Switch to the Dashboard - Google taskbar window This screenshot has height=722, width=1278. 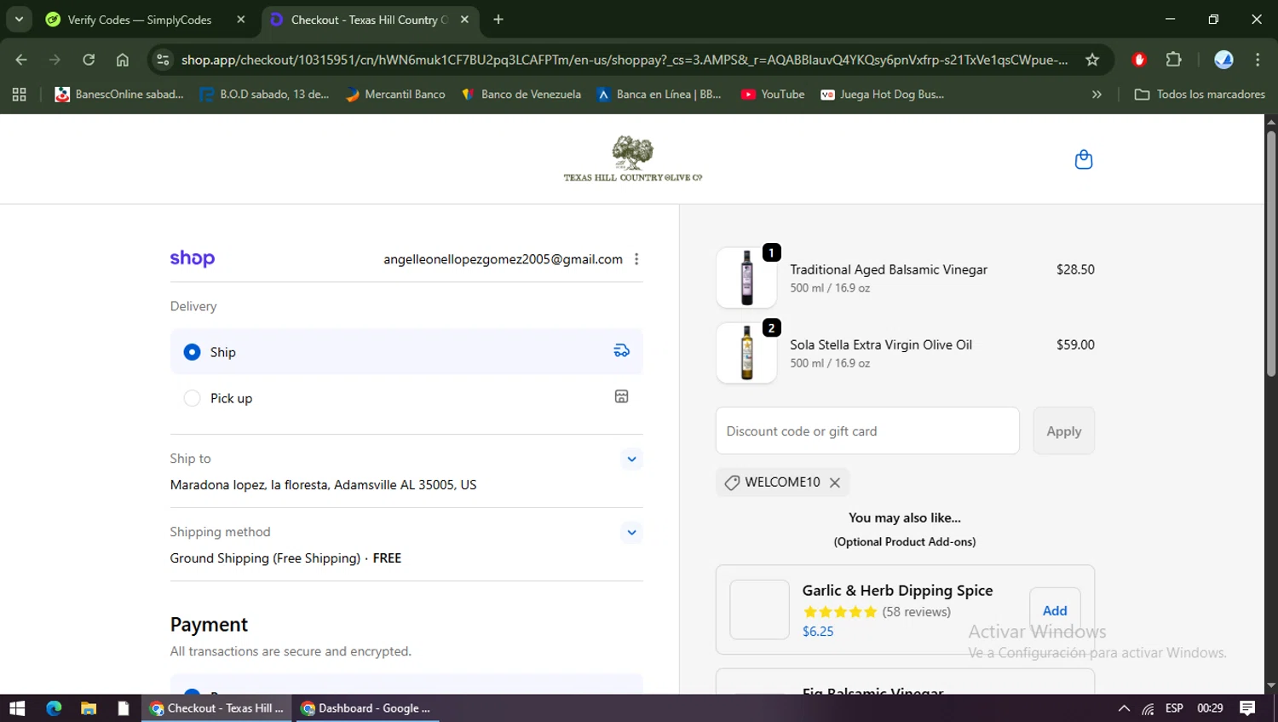[366, 708]
